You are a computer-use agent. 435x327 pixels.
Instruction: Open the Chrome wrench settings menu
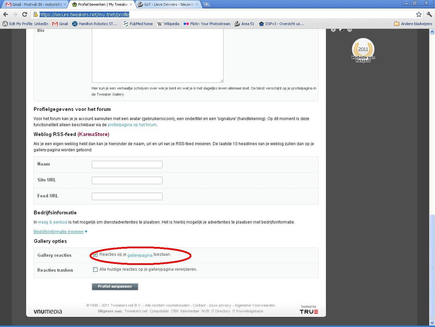pos(429,14)
